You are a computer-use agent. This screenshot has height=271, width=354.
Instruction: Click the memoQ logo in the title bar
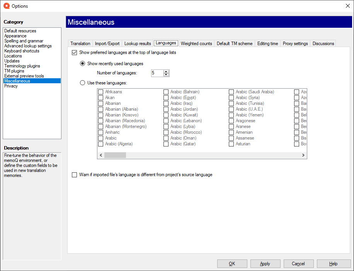6,6
